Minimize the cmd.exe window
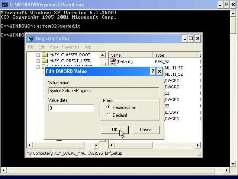The image size is (238, 179). pyautogui.click(x=220, y=4)
